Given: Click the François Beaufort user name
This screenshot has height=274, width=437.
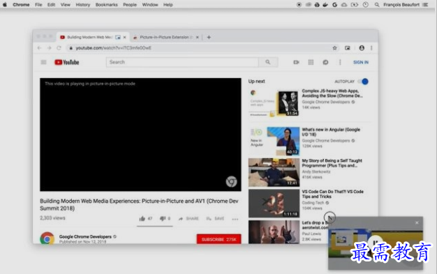Looking at the screenshot, I should (401, 5).
